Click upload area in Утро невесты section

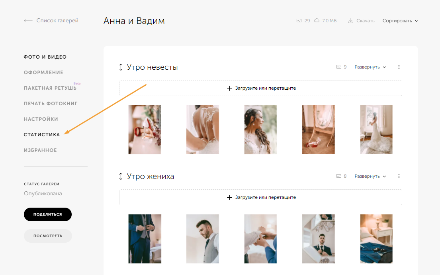click(261, 88)
